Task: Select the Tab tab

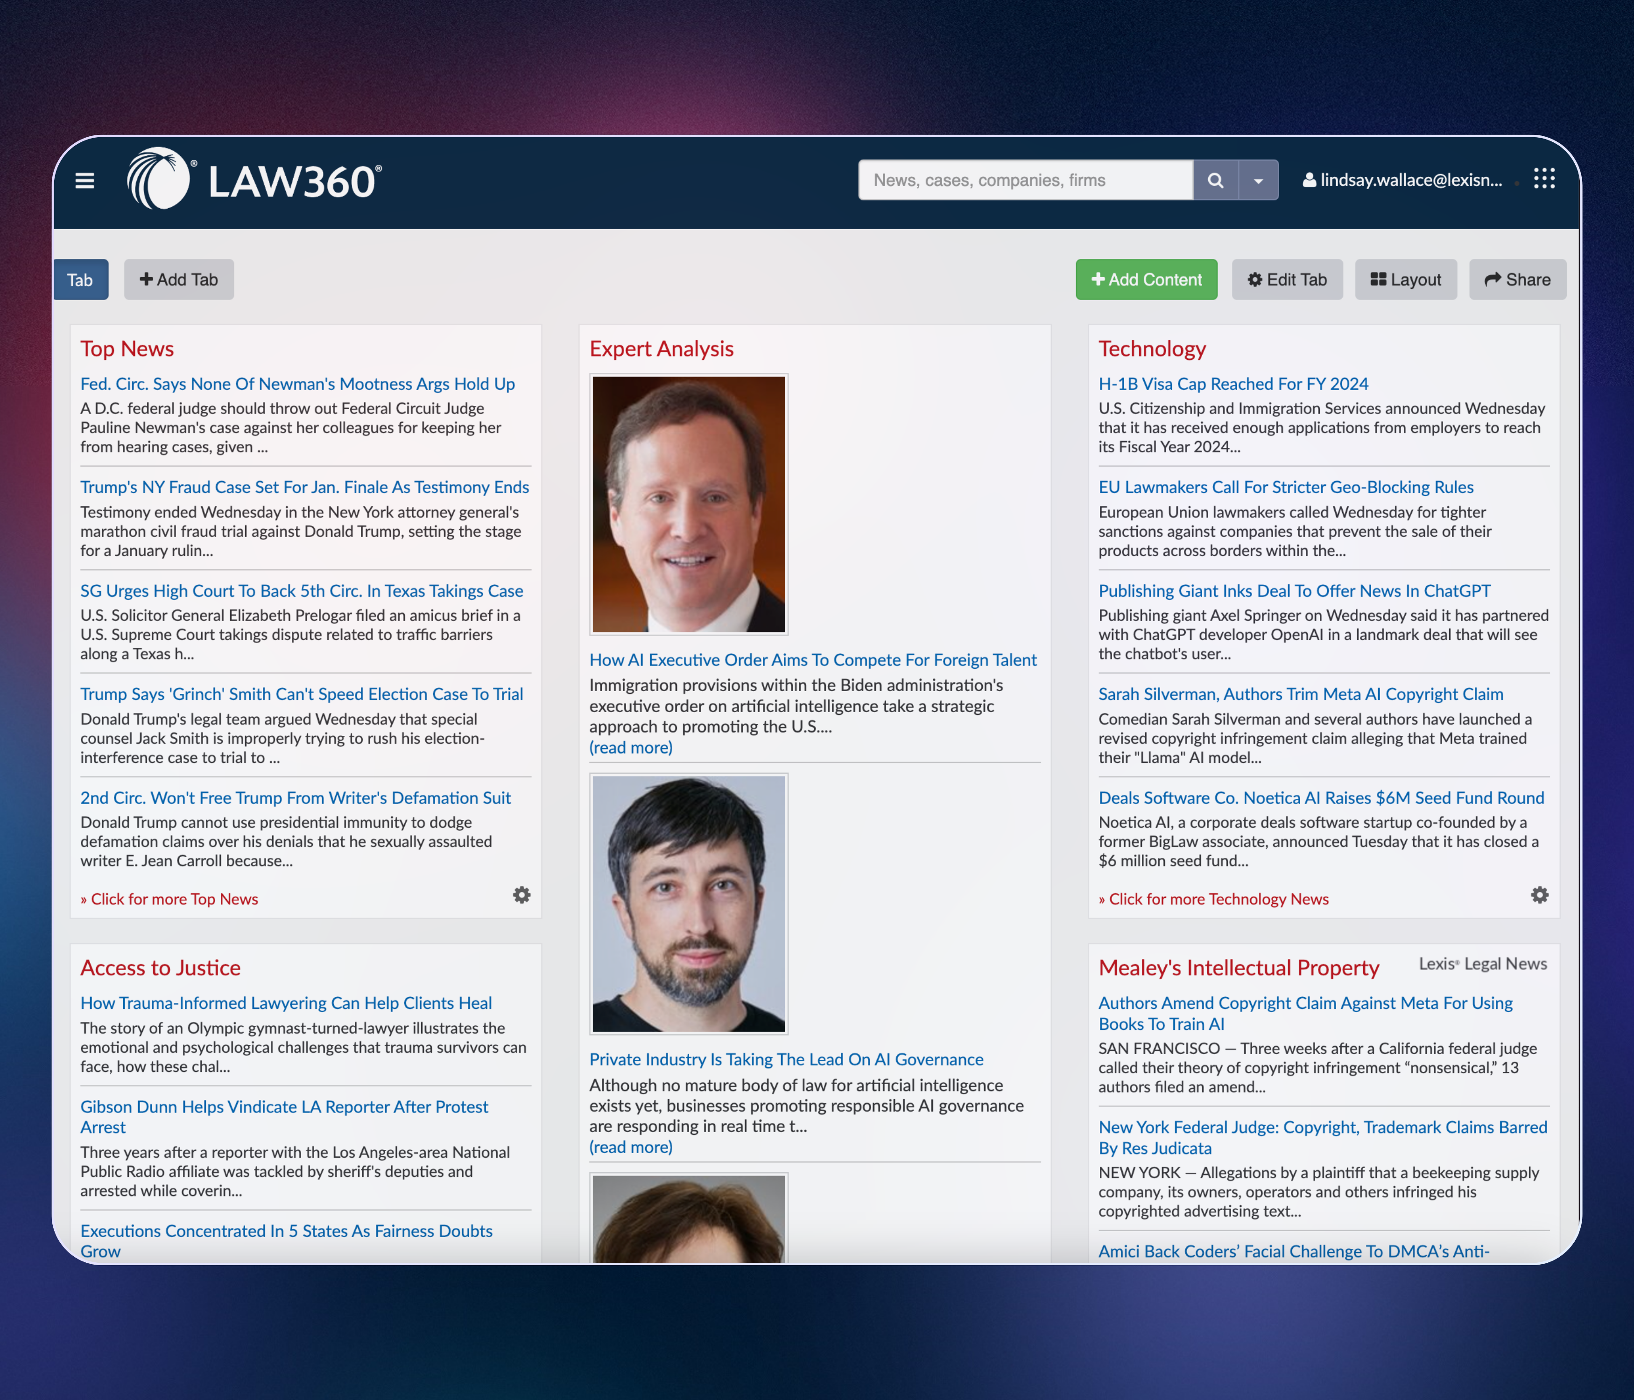Action: coord(80,280)
